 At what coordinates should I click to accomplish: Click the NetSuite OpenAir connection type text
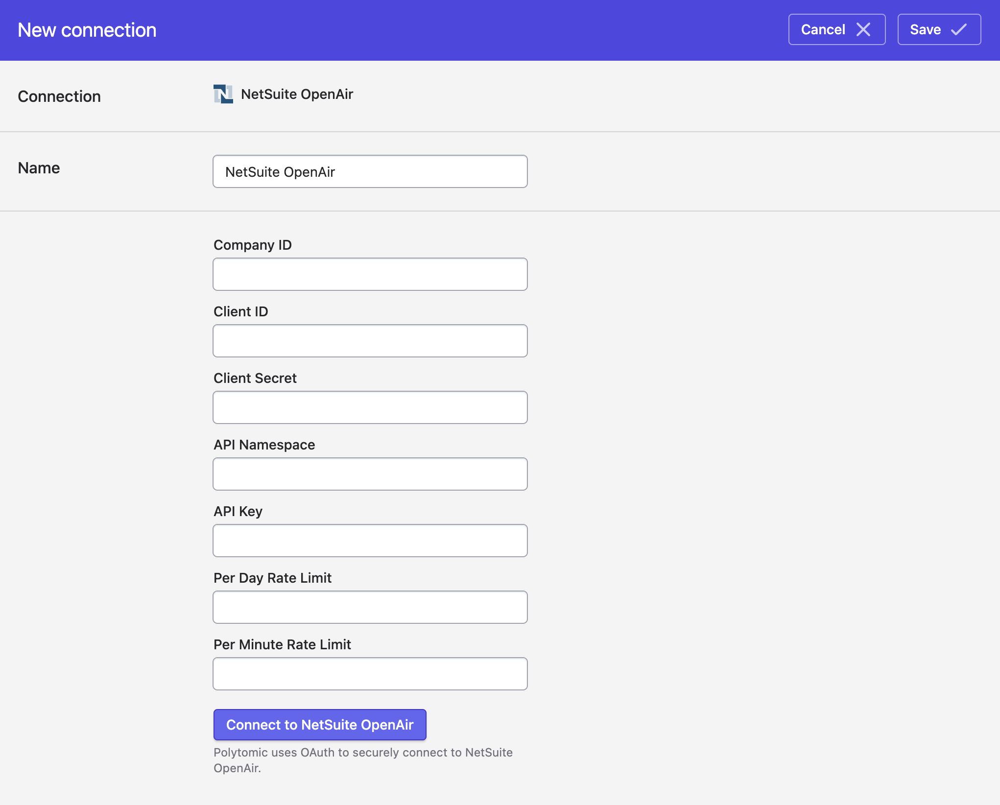point(297,94)
